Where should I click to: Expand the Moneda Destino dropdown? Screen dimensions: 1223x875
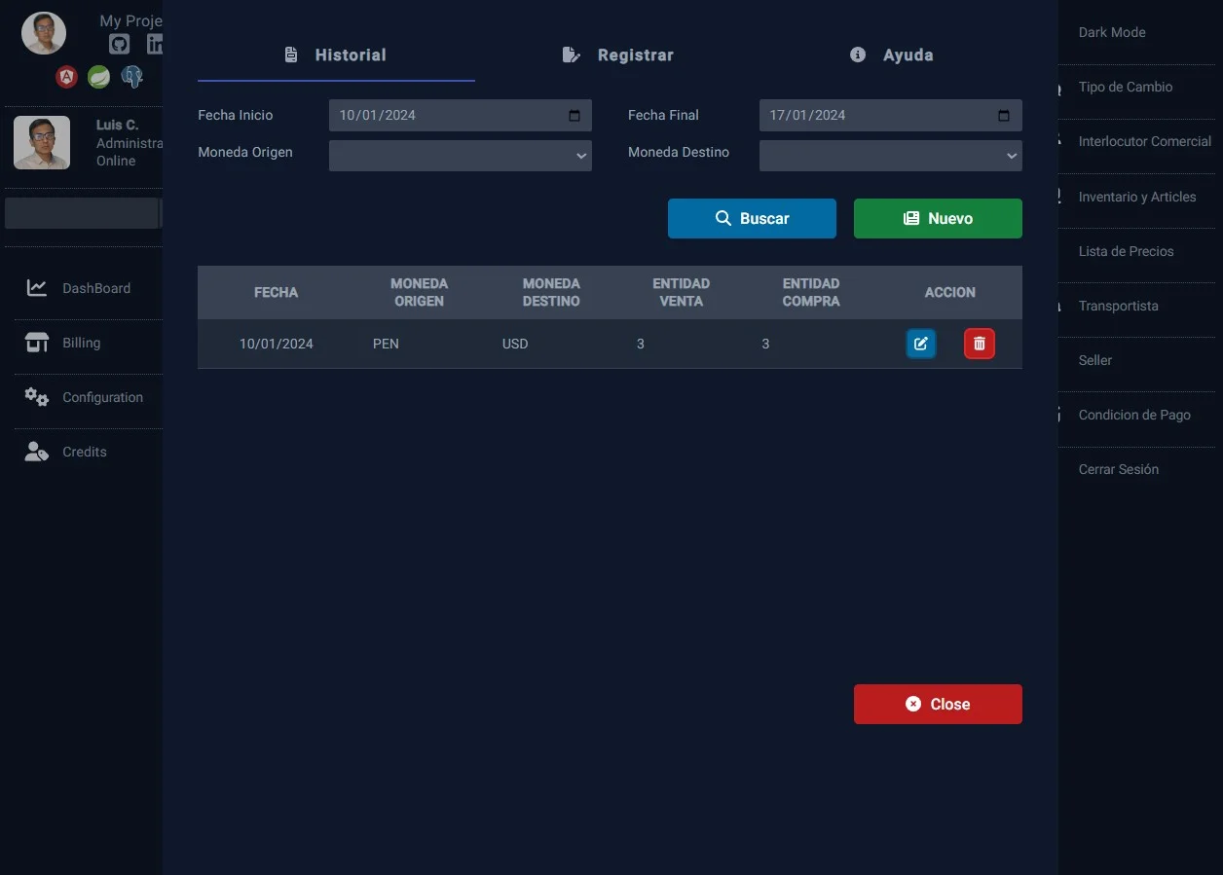click(890, 156)
